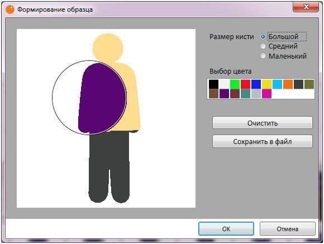Click the figure's head on the canvas
This screenshot has width=324, height=244.
coord(108,48)
